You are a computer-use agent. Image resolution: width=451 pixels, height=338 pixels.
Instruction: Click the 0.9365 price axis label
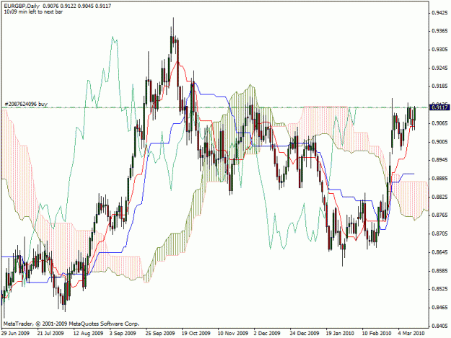440,31
